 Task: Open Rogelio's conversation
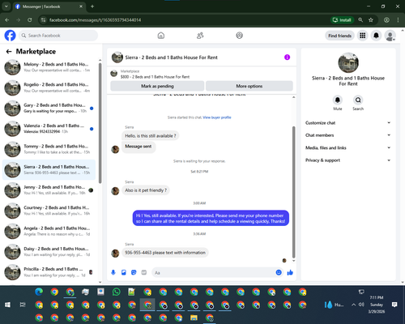(x=49, y=87)
